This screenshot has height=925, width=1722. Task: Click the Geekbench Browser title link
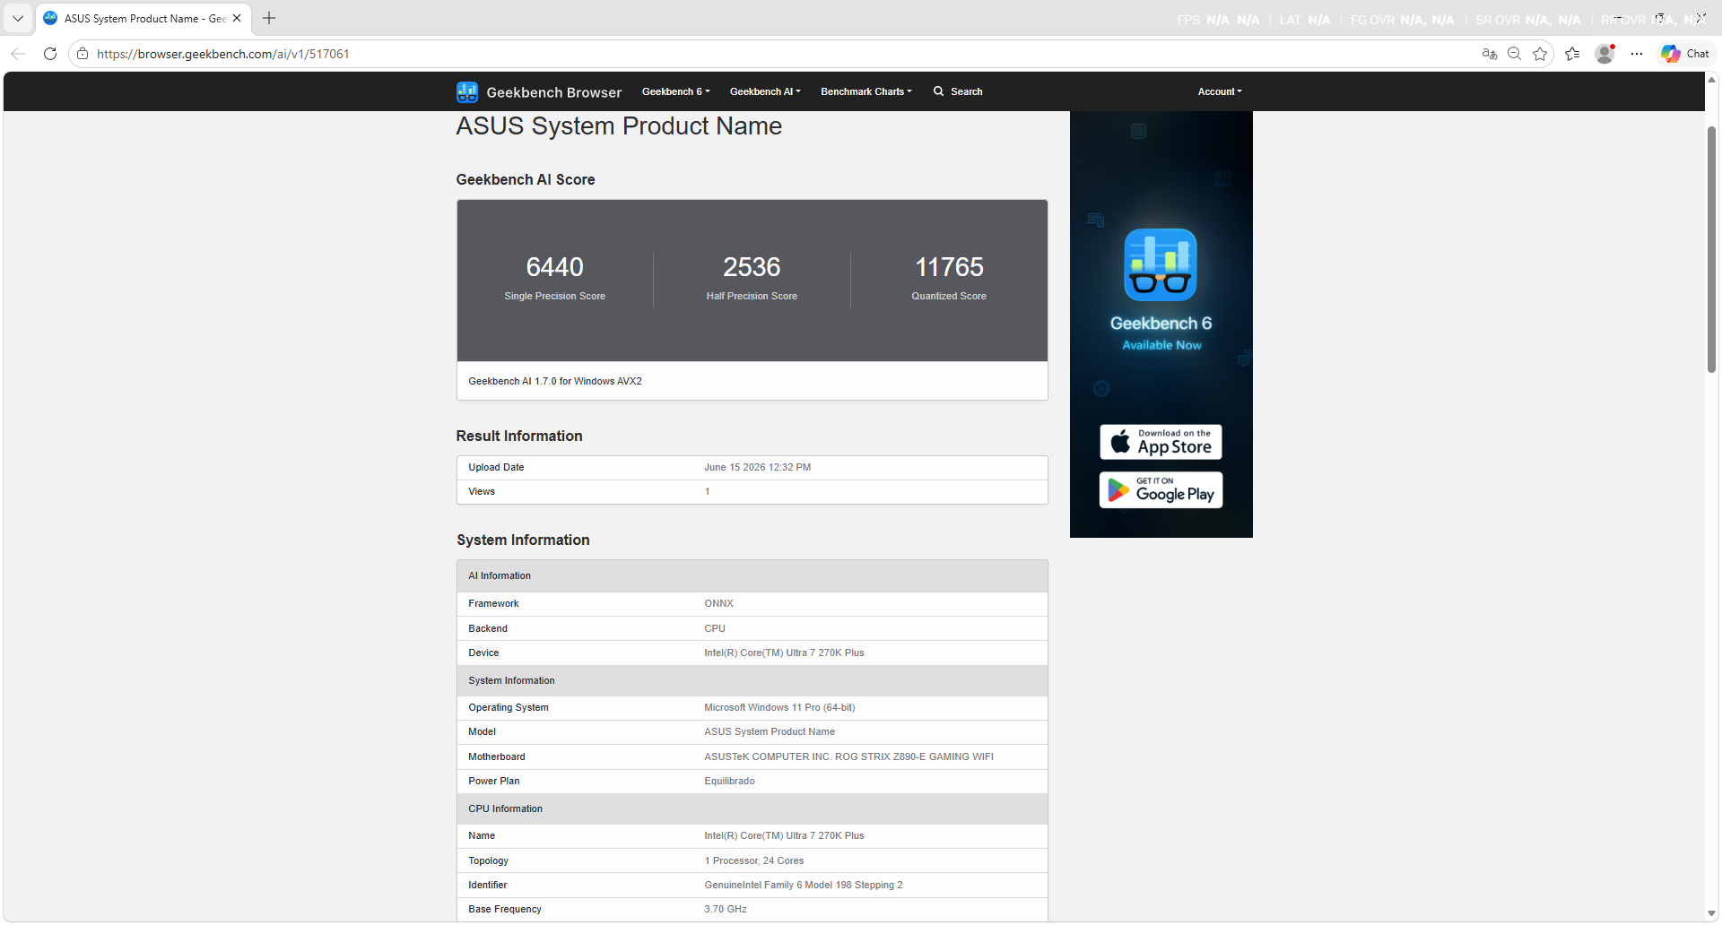[553, 92]
